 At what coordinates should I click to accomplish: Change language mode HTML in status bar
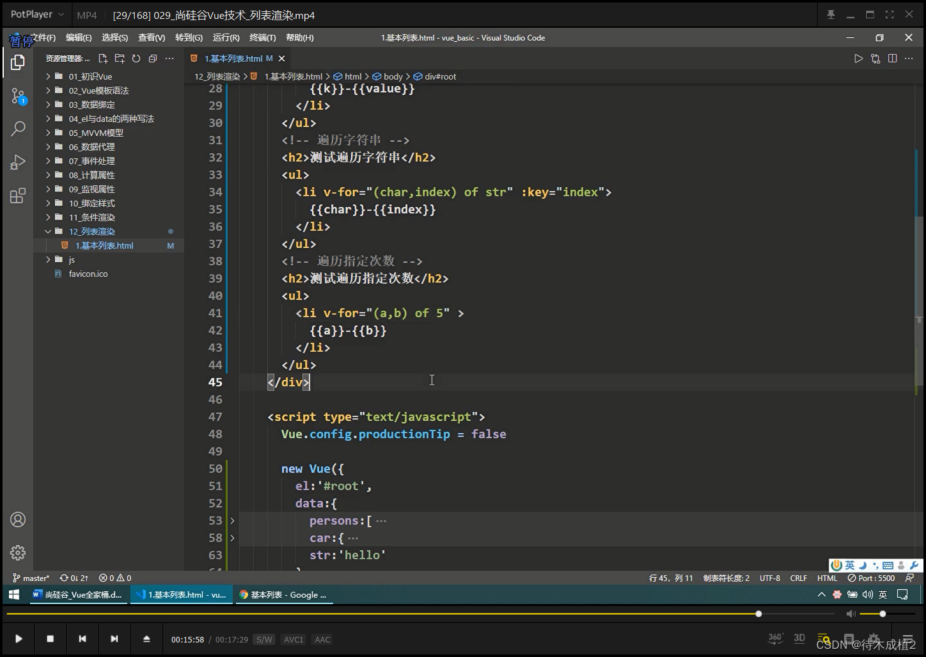(x=827, y=578)
